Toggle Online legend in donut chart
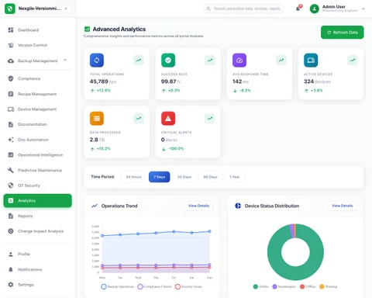This screenshot has height=298, width=372. tap(261, 286)
